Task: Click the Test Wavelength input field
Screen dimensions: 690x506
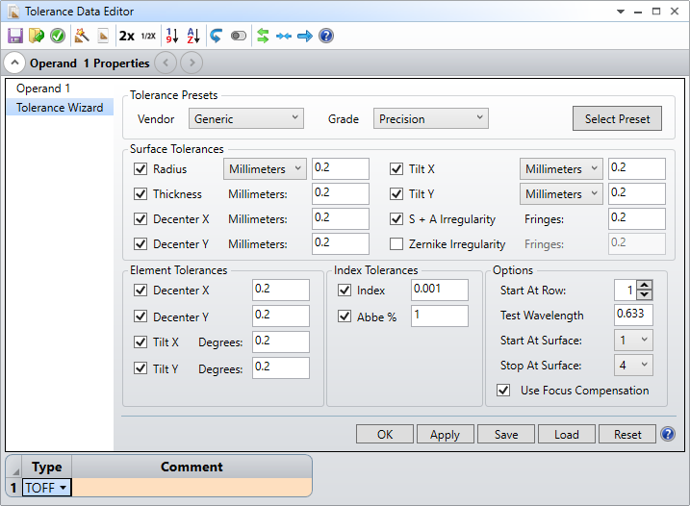Action: point(633,316)
